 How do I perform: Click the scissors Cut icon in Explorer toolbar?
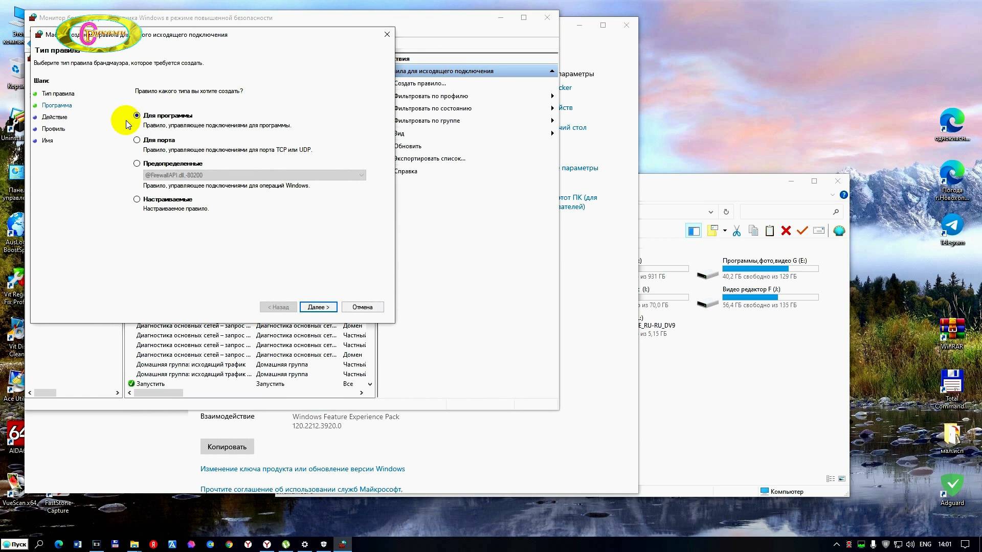point(736,231)
